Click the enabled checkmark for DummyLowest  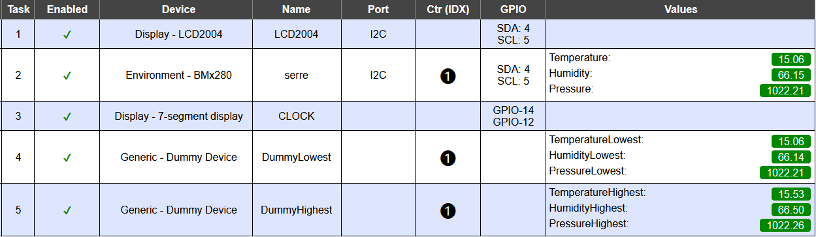point(67,158)
